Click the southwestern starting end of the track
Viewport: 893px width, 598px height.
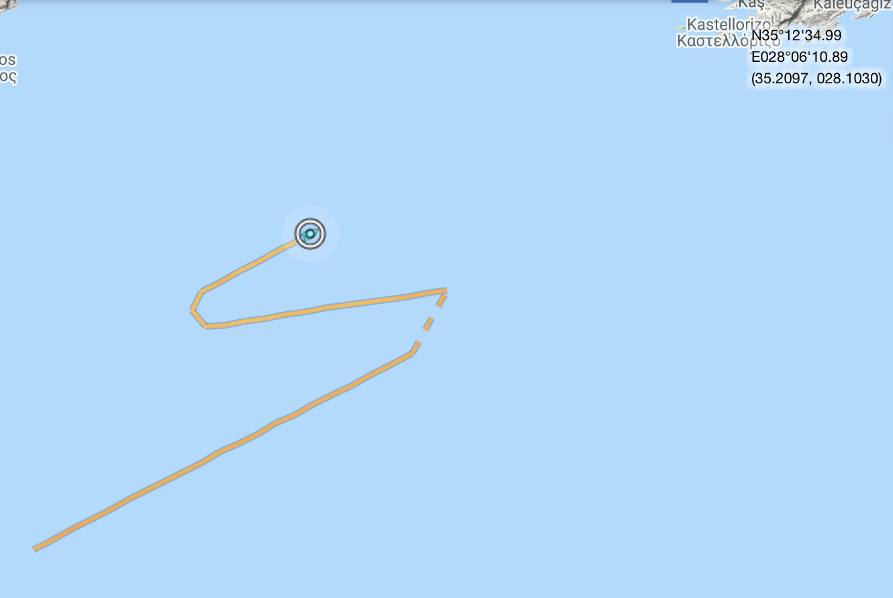point(36,548)
